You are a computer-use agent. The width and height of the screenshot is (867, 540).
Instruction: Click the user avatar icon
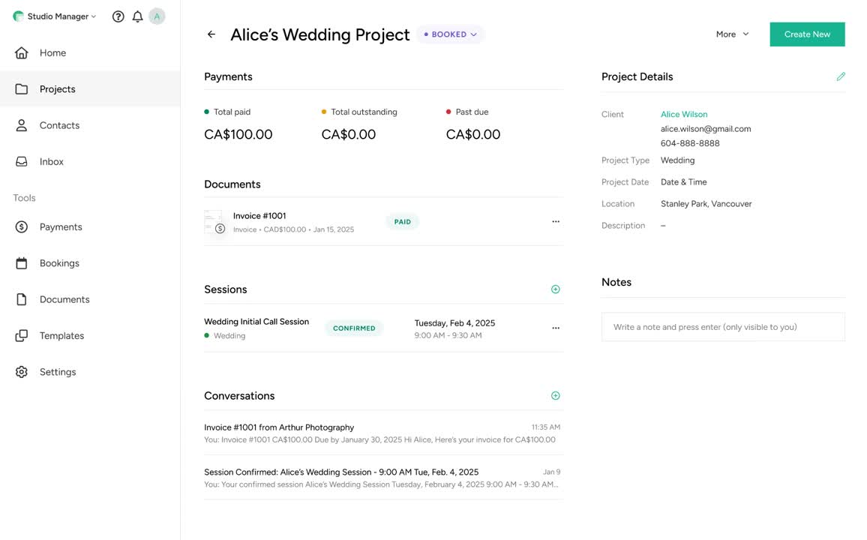[x=157, y=16]
